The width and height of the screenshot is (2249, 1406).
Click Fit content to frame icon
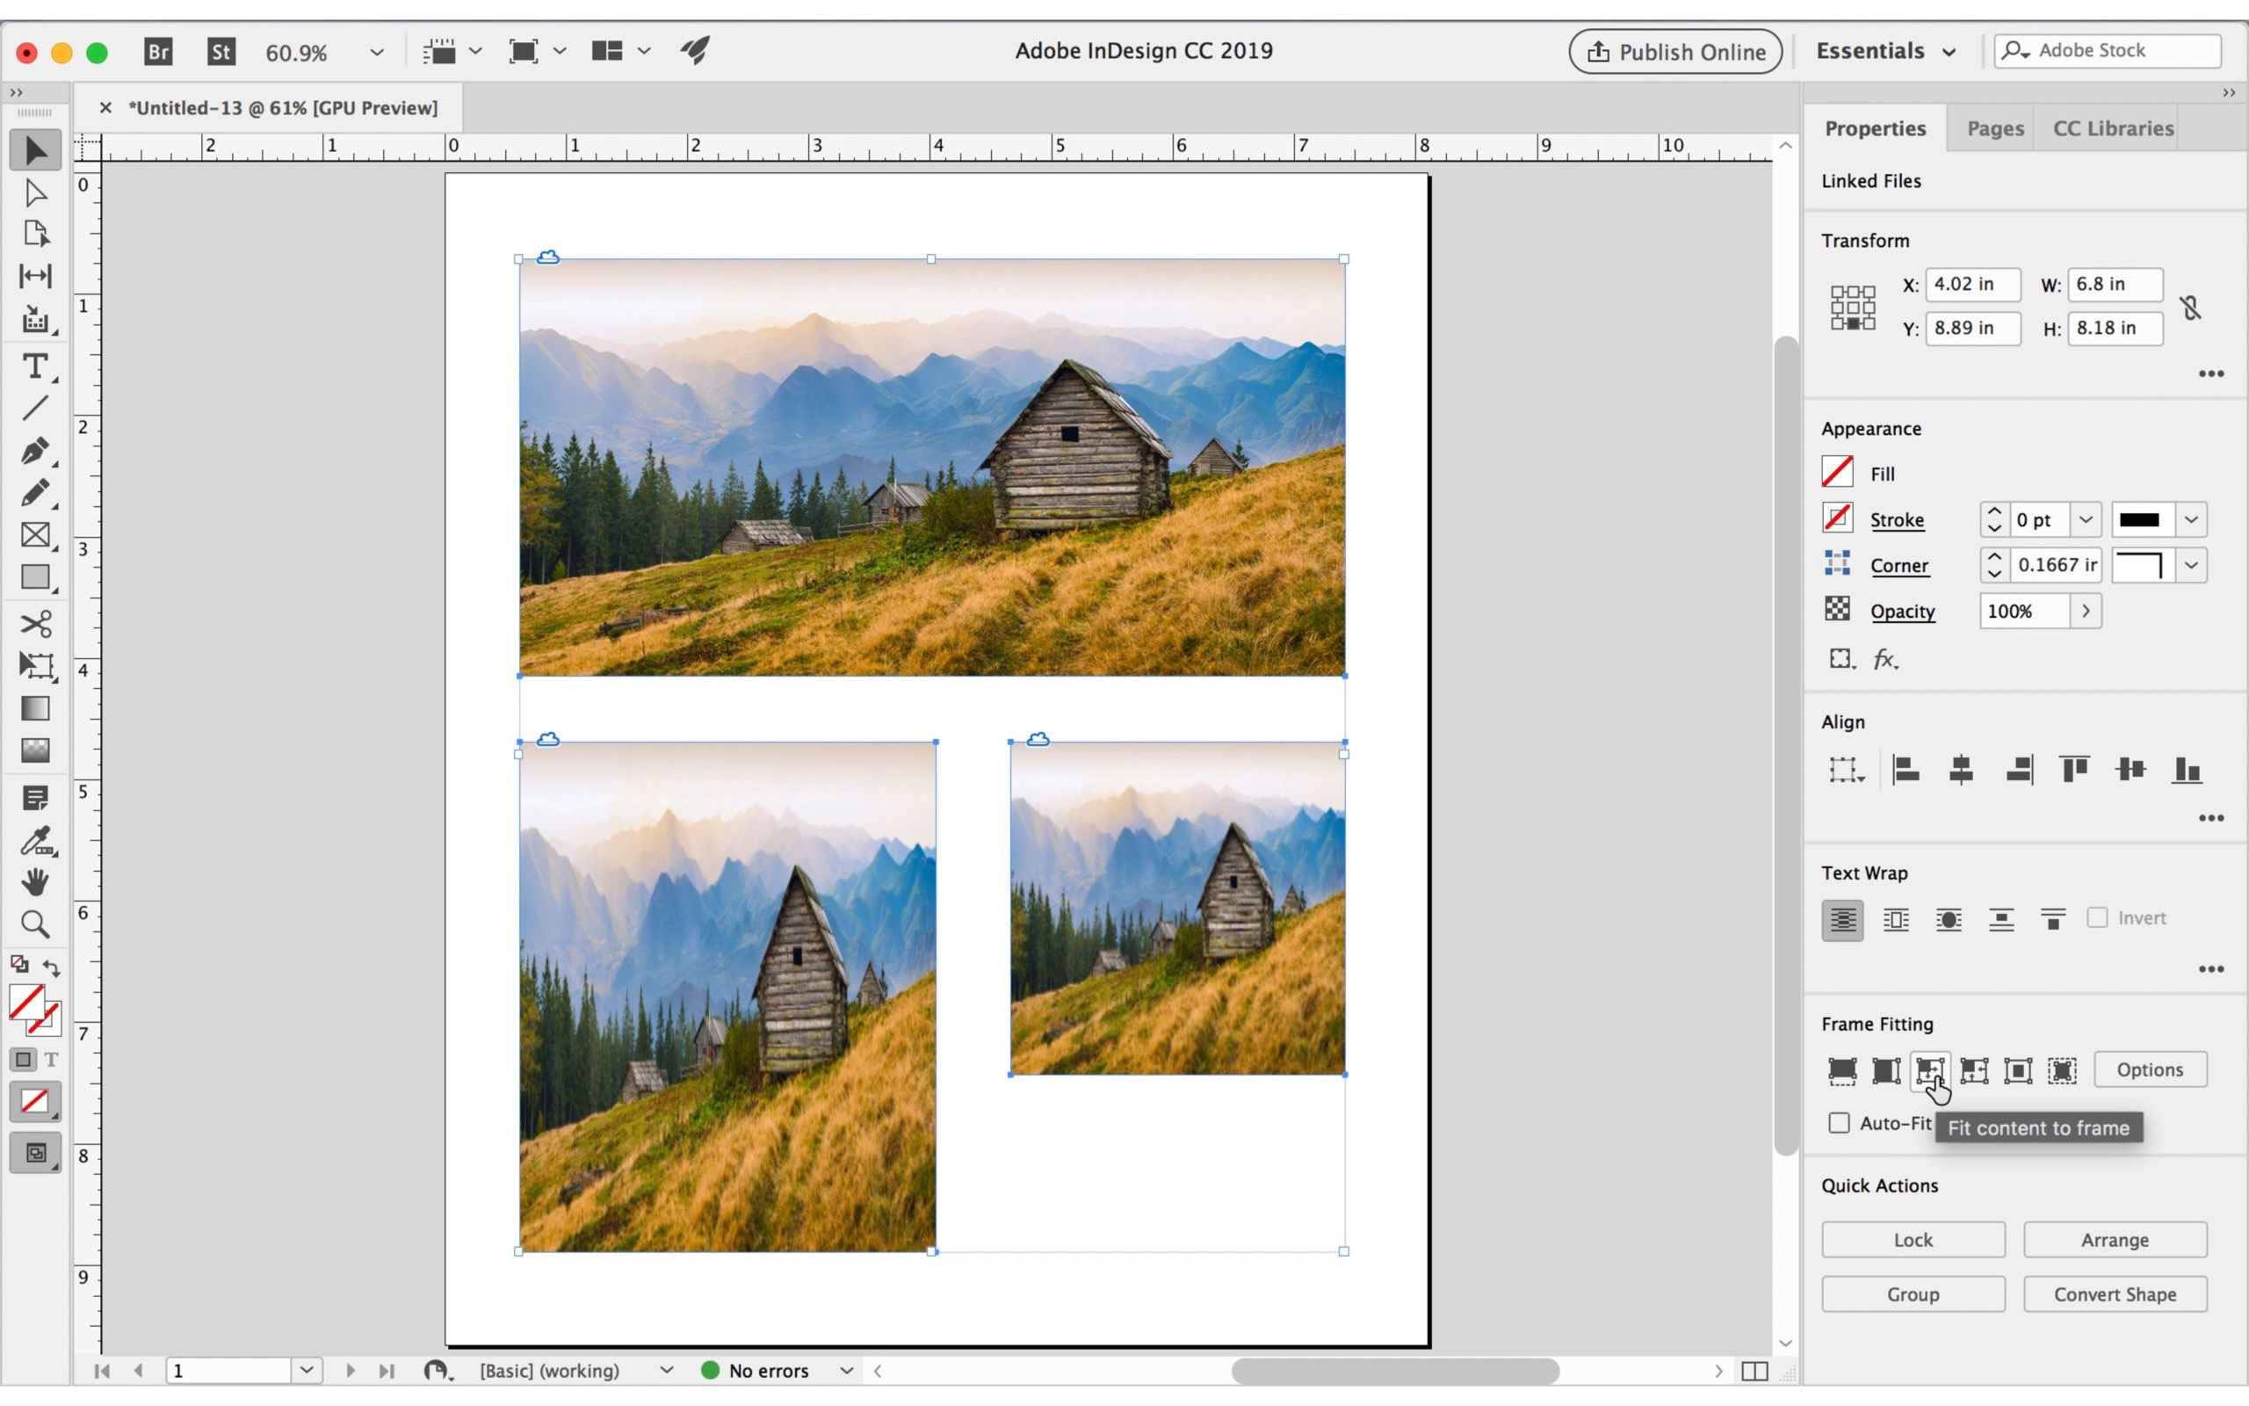pyautogui.click(x=1929, y=1070)
